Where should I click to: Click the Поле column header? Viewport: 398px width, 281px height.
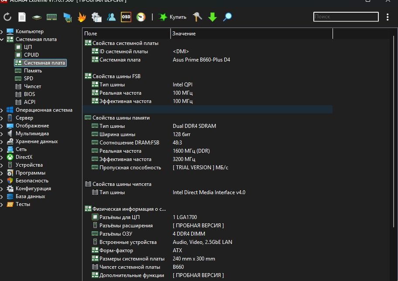coord(127,34)
